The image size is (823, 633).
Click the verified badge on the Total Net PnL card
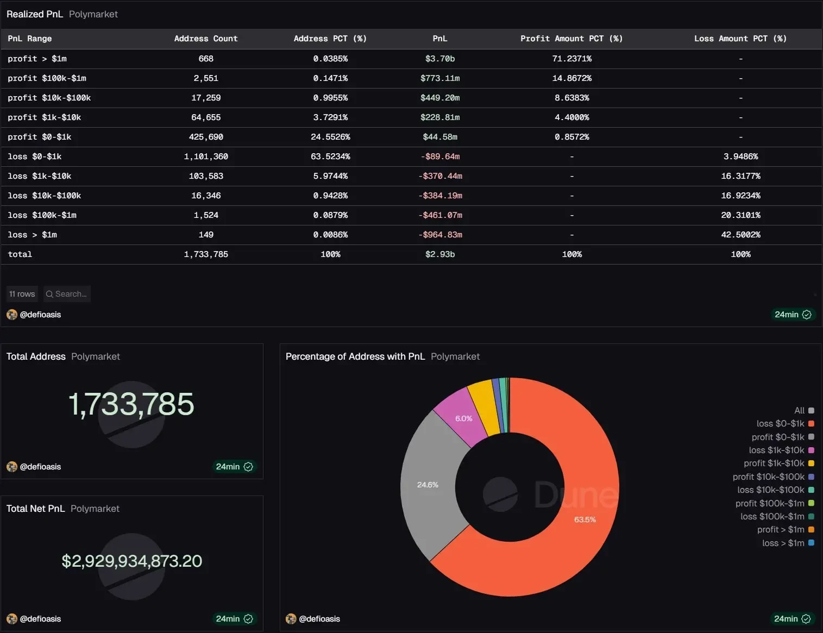tap(248, 618)
